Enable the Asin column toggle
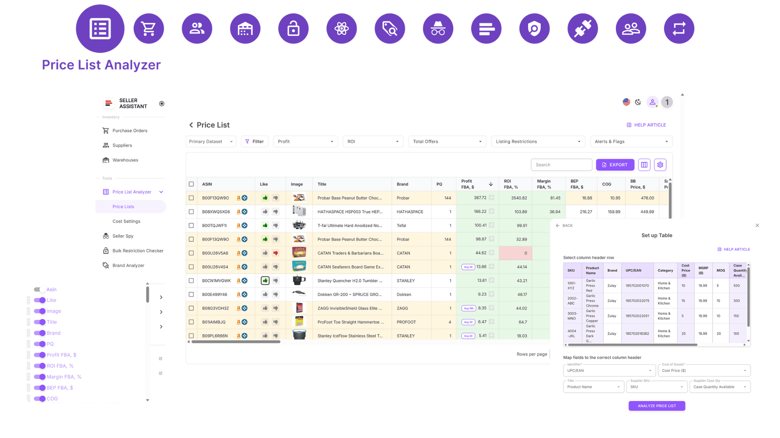780x438 pixels. coord(39,290)
